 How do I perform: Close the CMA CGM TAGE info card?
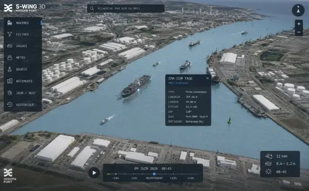(x=208, y=78)
